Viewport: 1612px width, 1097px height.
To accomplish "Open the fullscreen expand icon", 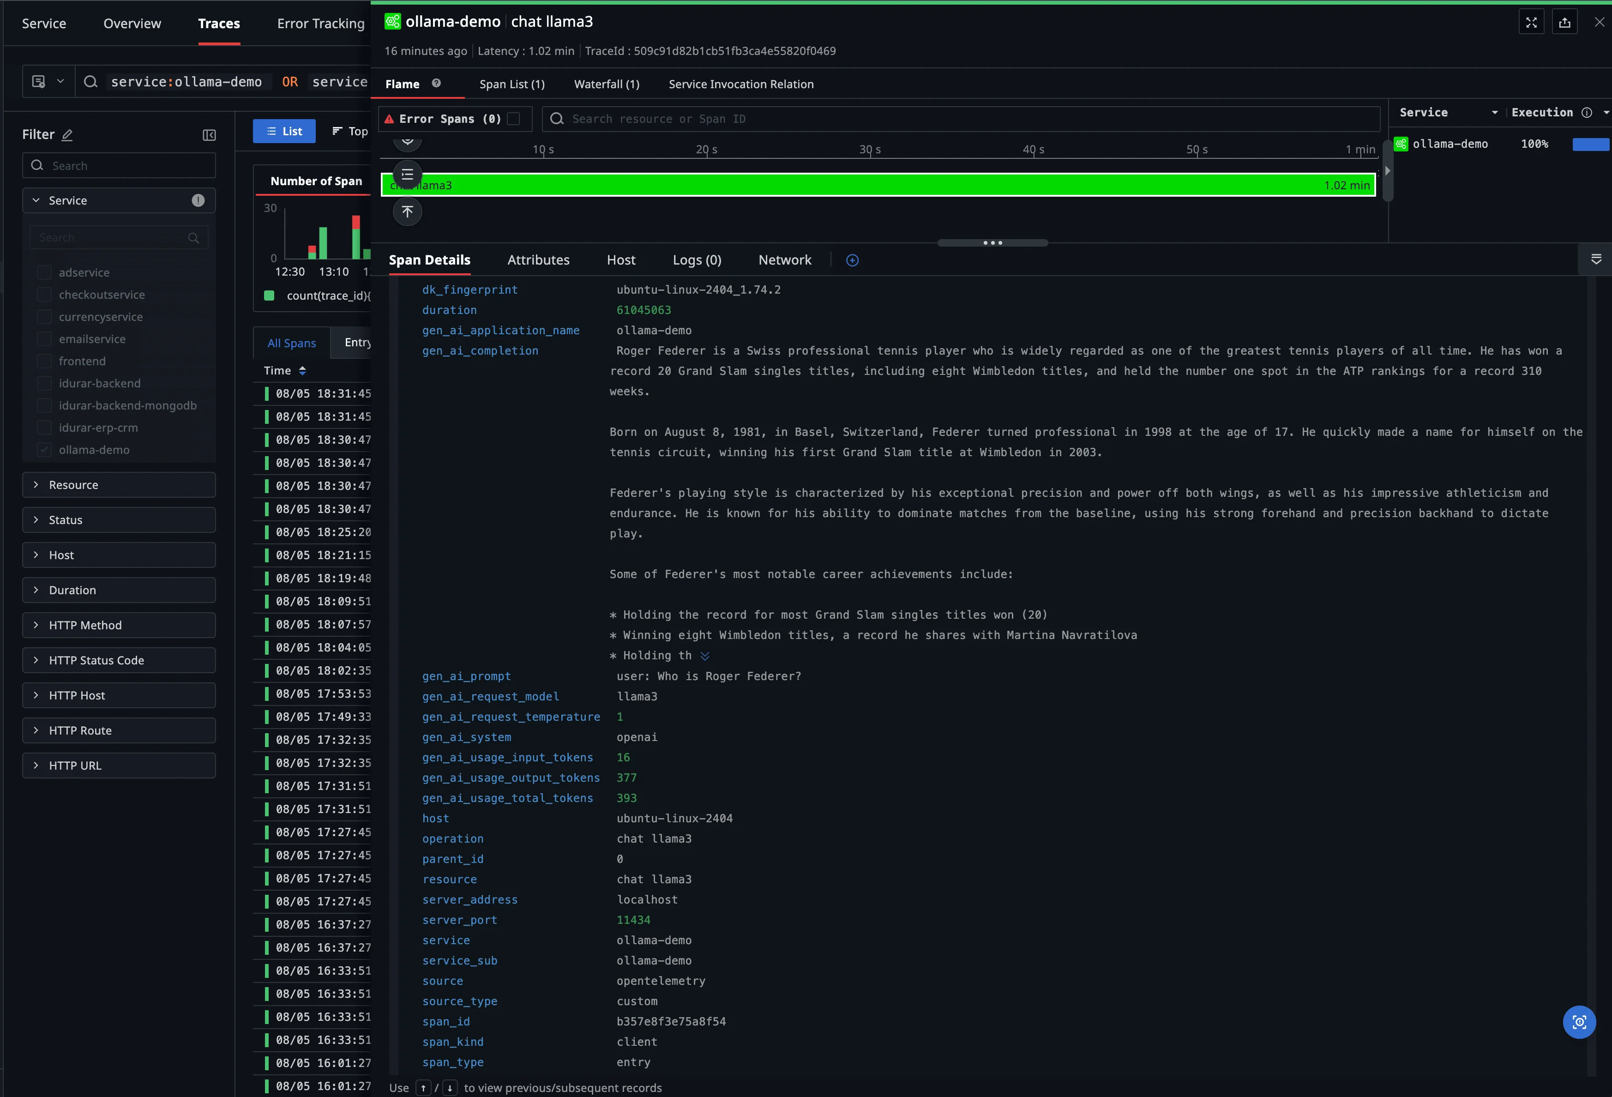I will (x=1531, y=22).
